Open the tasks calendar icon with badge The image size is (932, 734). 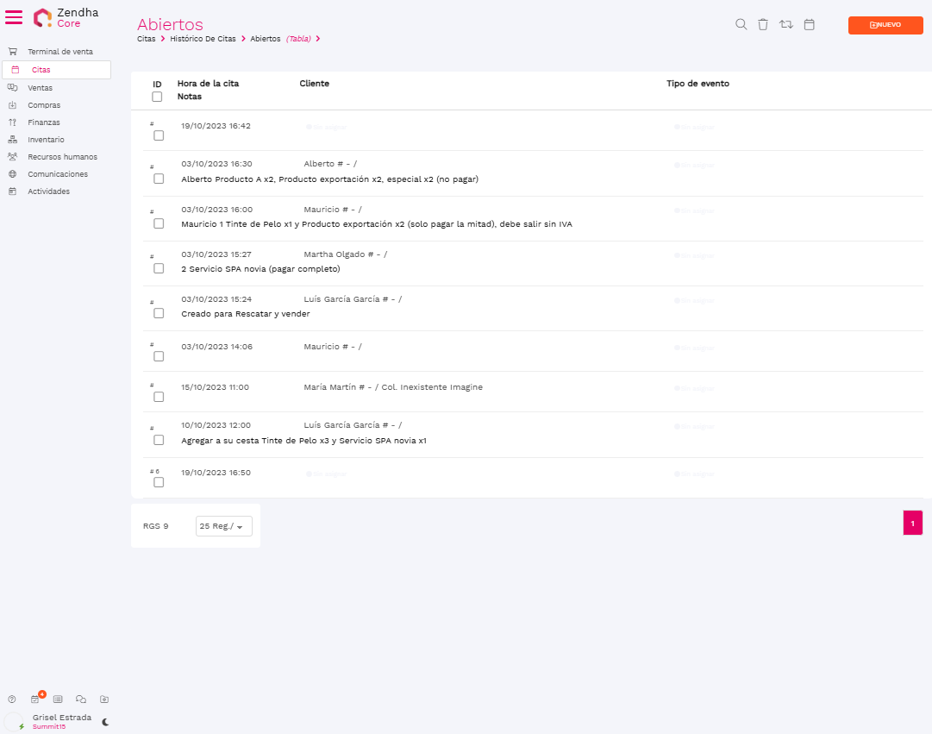tap(35, 699)
